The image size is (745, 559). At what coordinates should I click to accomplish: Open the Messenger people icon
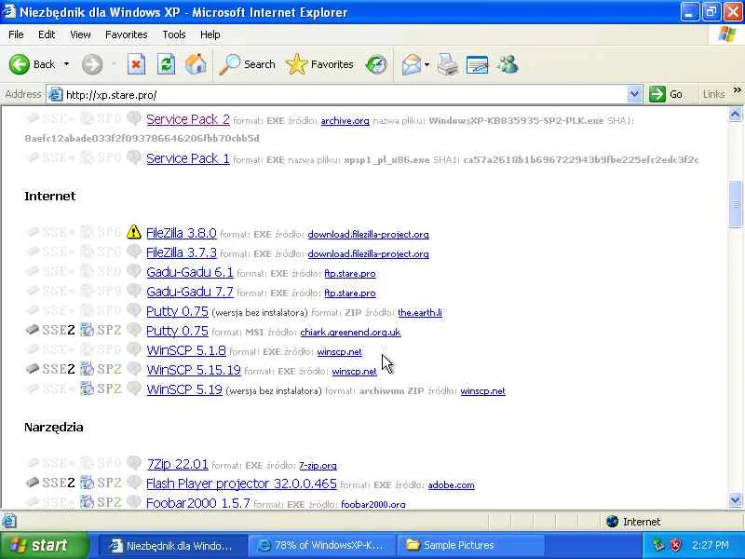coord(508,64)
